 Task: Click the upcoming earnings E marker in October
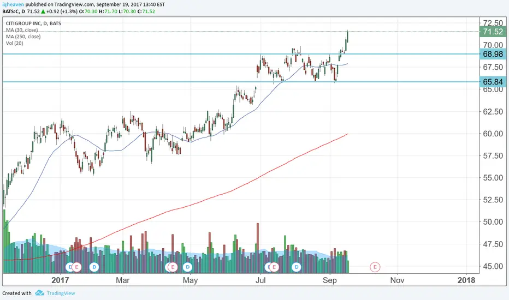pos(375,267)
